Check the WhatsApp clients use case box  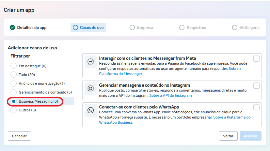pos(256,107)
